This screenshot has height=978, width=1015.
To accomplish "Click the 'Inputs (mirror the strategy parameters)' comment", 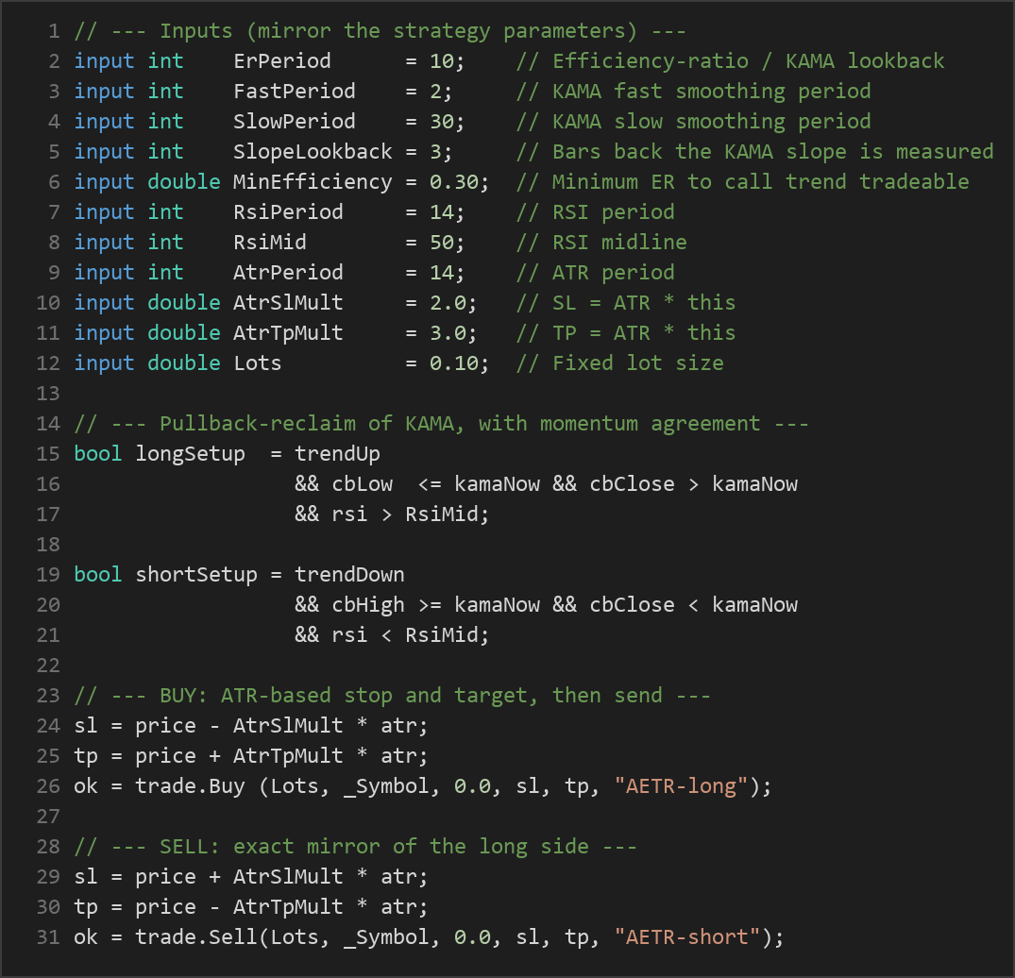I will [380, 31].
